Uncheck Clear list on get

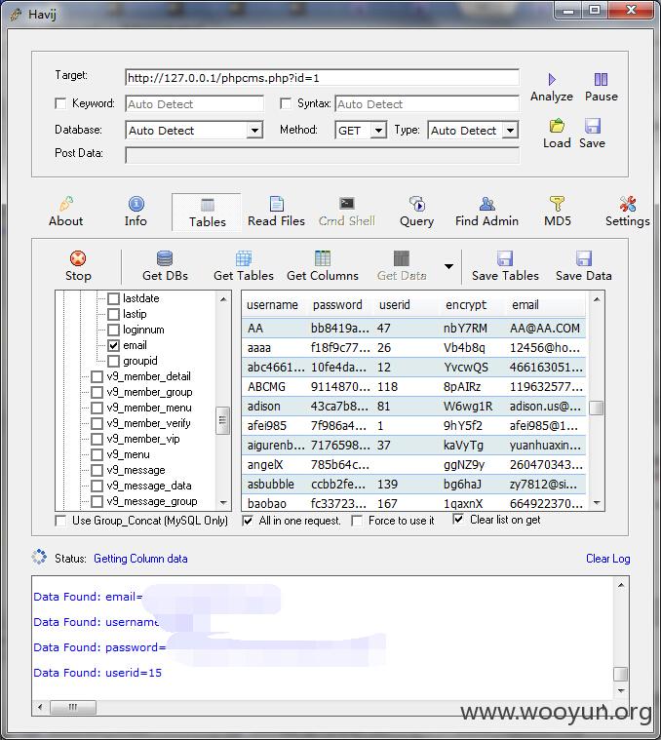458,519
